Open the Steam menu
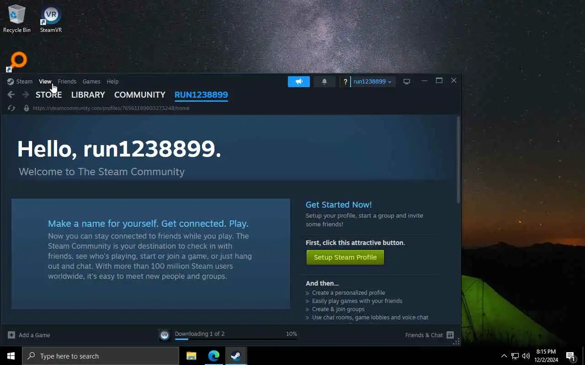This screenshot has width=585, height=365. pyautogui.click(x=24, y=82)
